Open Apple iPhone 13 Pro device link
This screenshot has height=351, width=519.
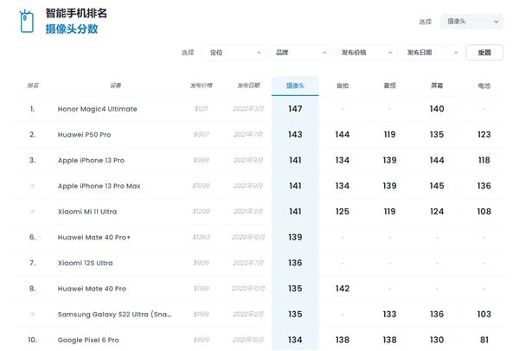91,161
